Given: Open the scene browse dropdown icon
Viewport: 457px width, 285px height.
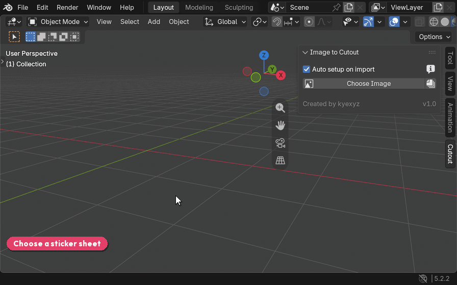Looking at the screenshot, I should click(277, 7).
